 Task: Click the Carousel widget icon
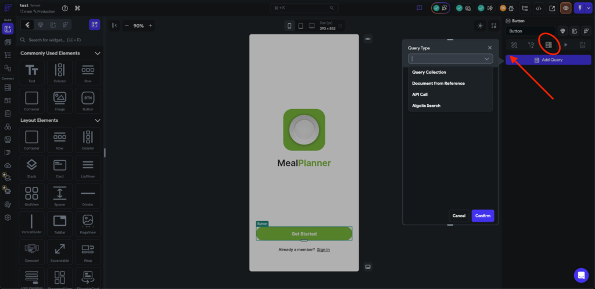[x=31, y=251]
